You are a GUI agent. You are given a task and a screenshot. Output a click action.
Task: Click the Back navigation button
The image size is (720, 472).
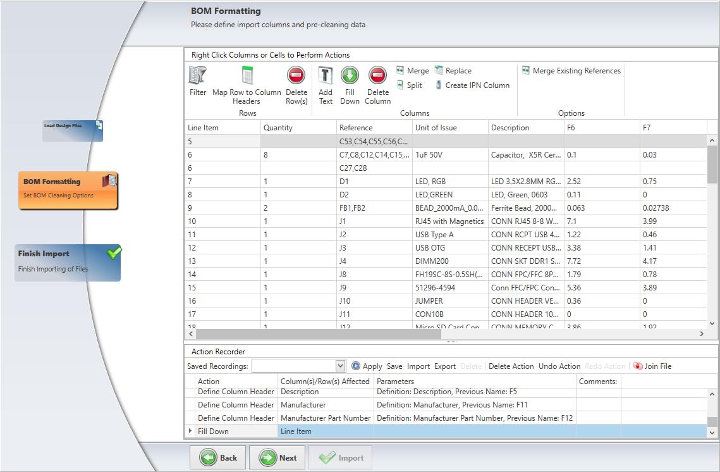click(x=219, y=458)
